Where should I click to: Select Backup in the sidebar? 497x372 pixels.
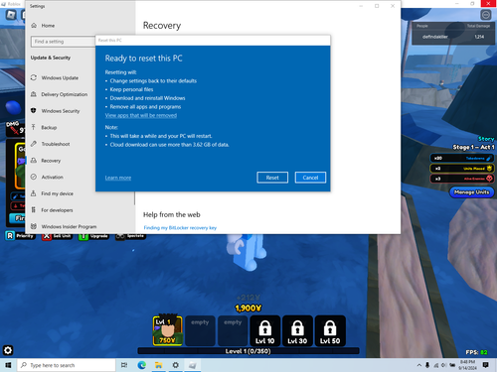(49, 128)
